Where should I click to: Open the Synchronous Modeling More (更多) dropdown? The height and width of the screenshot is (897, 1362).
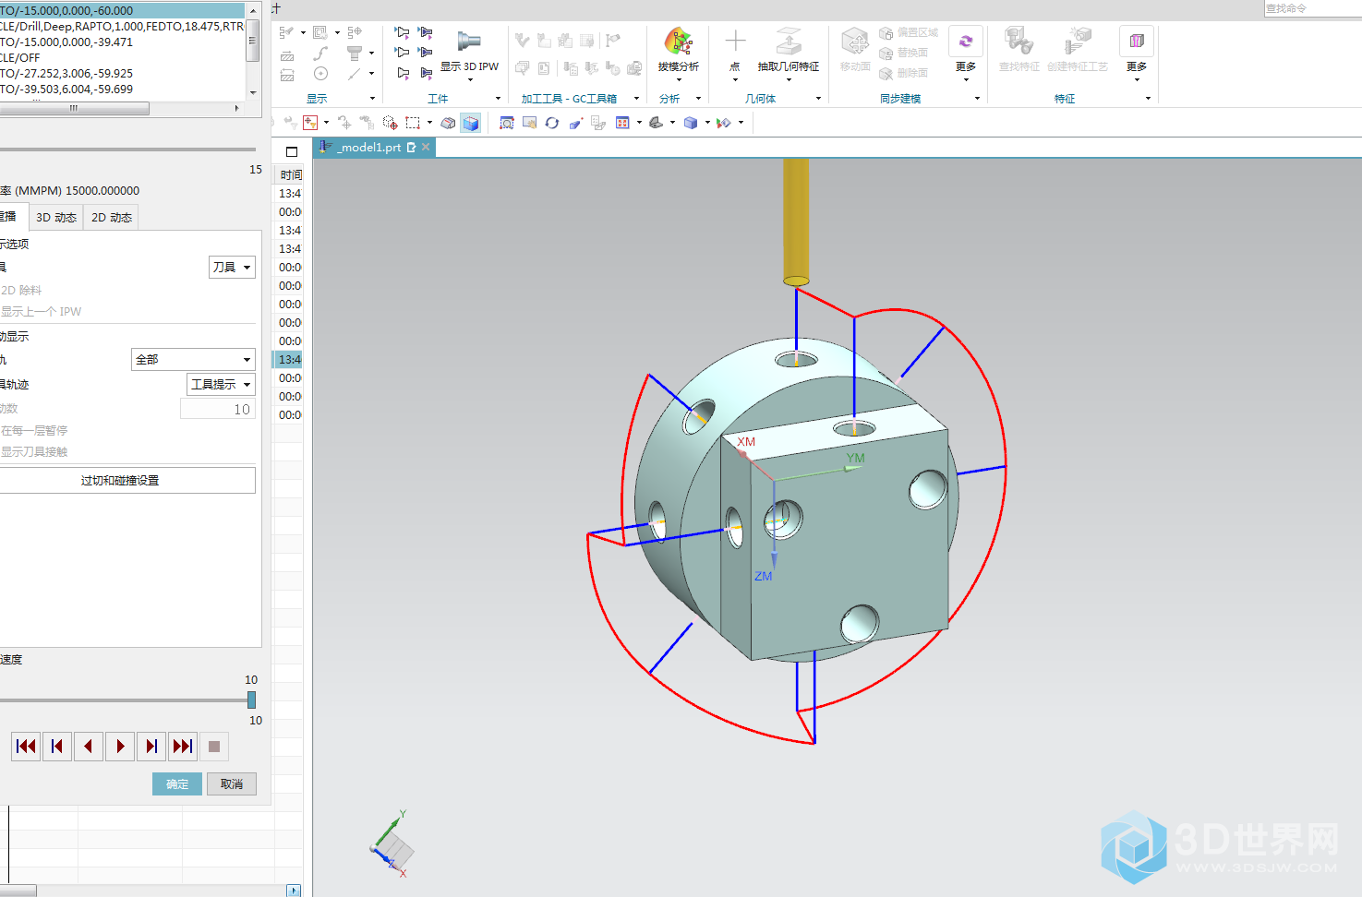click(x=966, y=70)
